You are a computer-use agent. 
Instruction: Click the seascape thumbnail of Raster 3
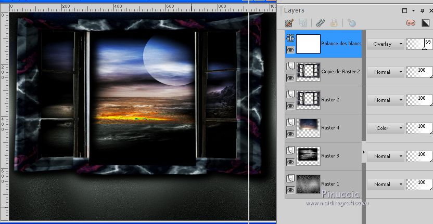click(308, 156)
